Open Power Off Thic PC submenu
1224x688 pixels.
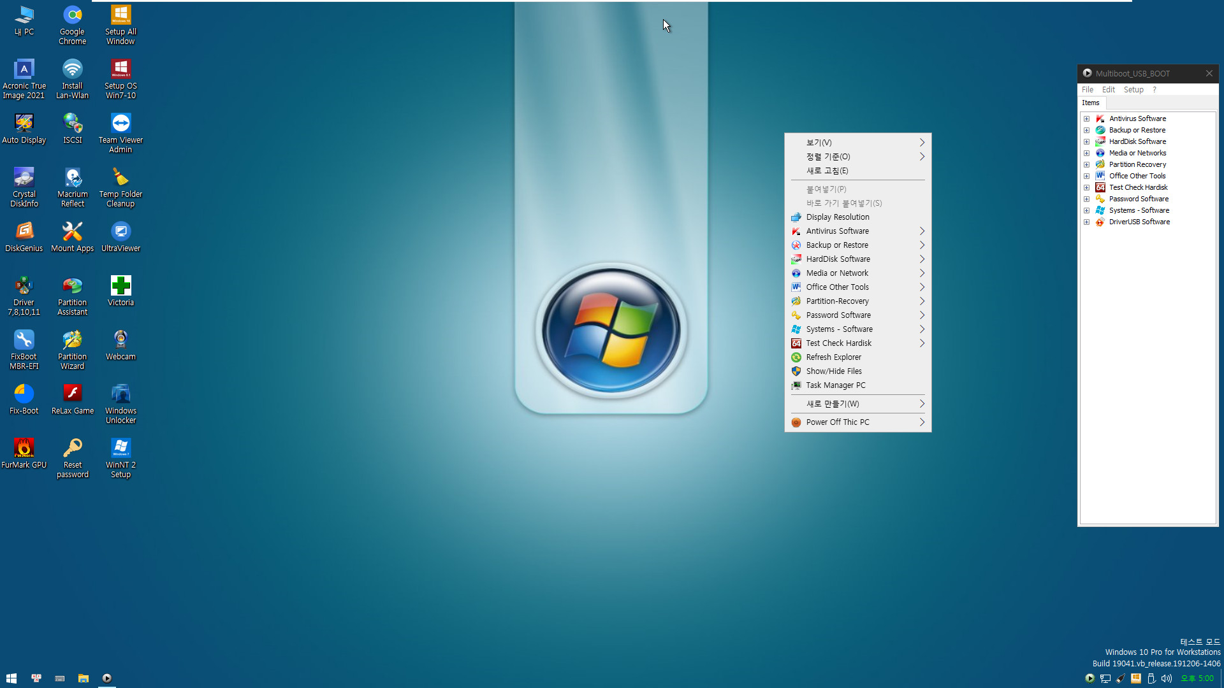tap(857, 422)
